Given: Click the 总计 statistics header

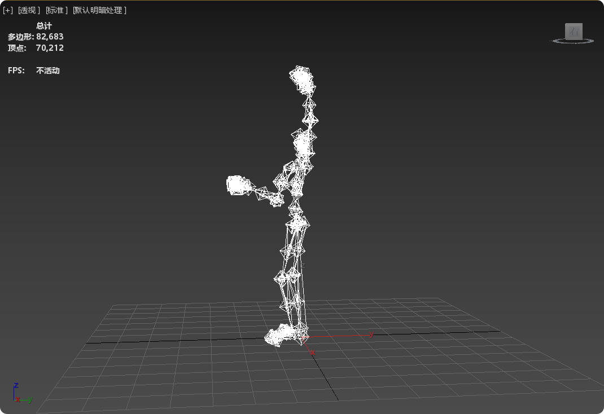Looking at the screenshot, I should pos(44,26).
